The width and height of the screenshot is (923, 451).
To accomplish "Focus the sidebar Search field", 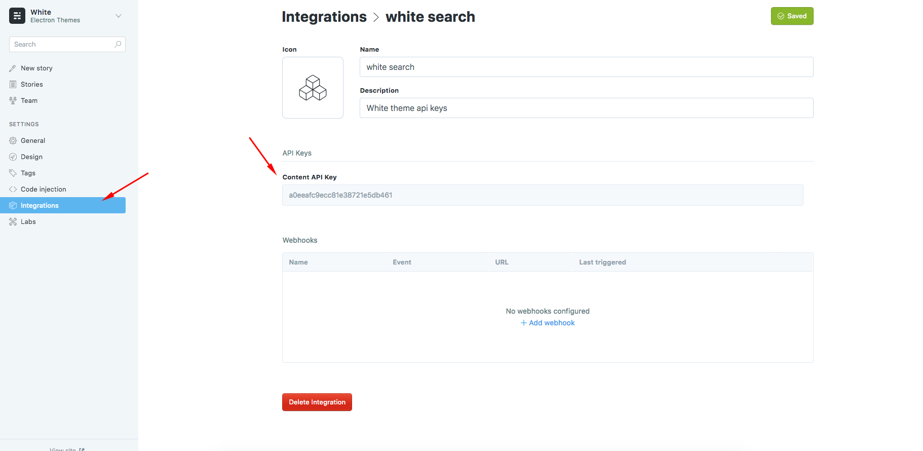I will pyautogui.click(x=67, y=44).
